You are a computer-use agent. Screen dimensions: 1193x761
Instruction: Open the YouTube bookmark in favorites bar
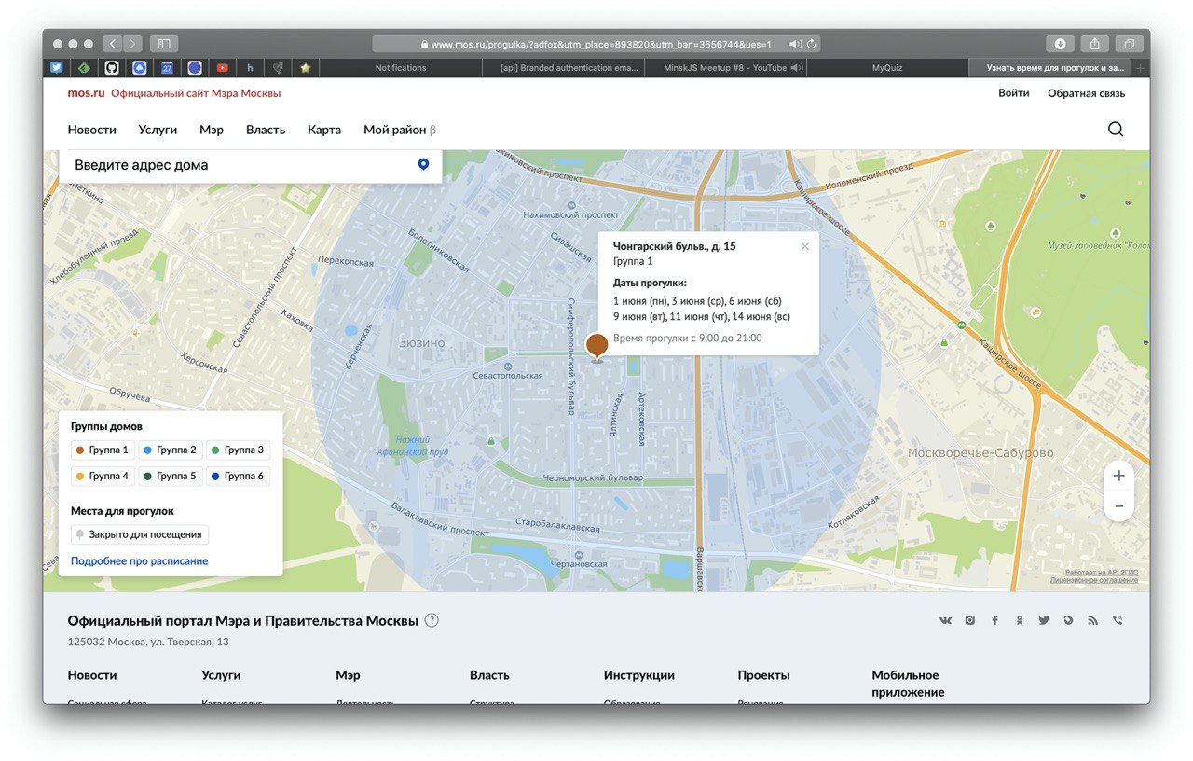point(223,68)
